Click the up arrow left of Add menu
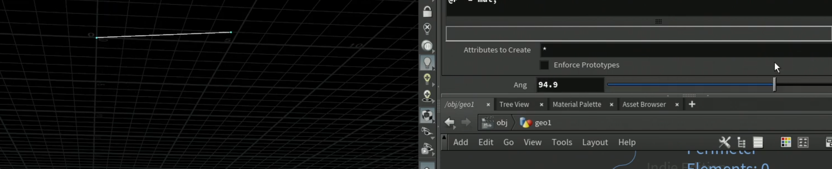This screenshot has height=169, width=832. (x=444, y=138)
